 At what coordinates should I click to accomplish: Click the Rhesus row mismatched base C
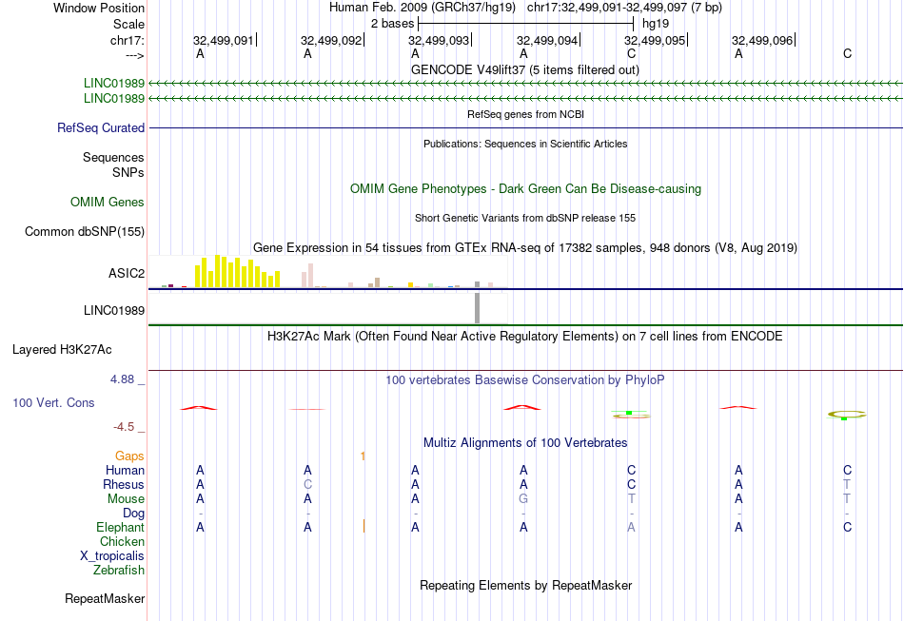308,484
